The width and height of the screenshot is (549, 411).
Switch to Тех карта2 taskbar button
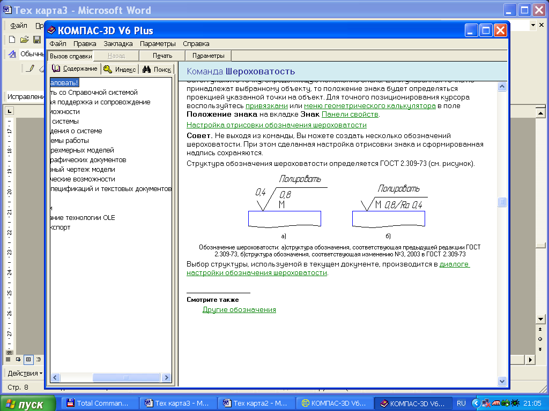click(x=256, y=404)
